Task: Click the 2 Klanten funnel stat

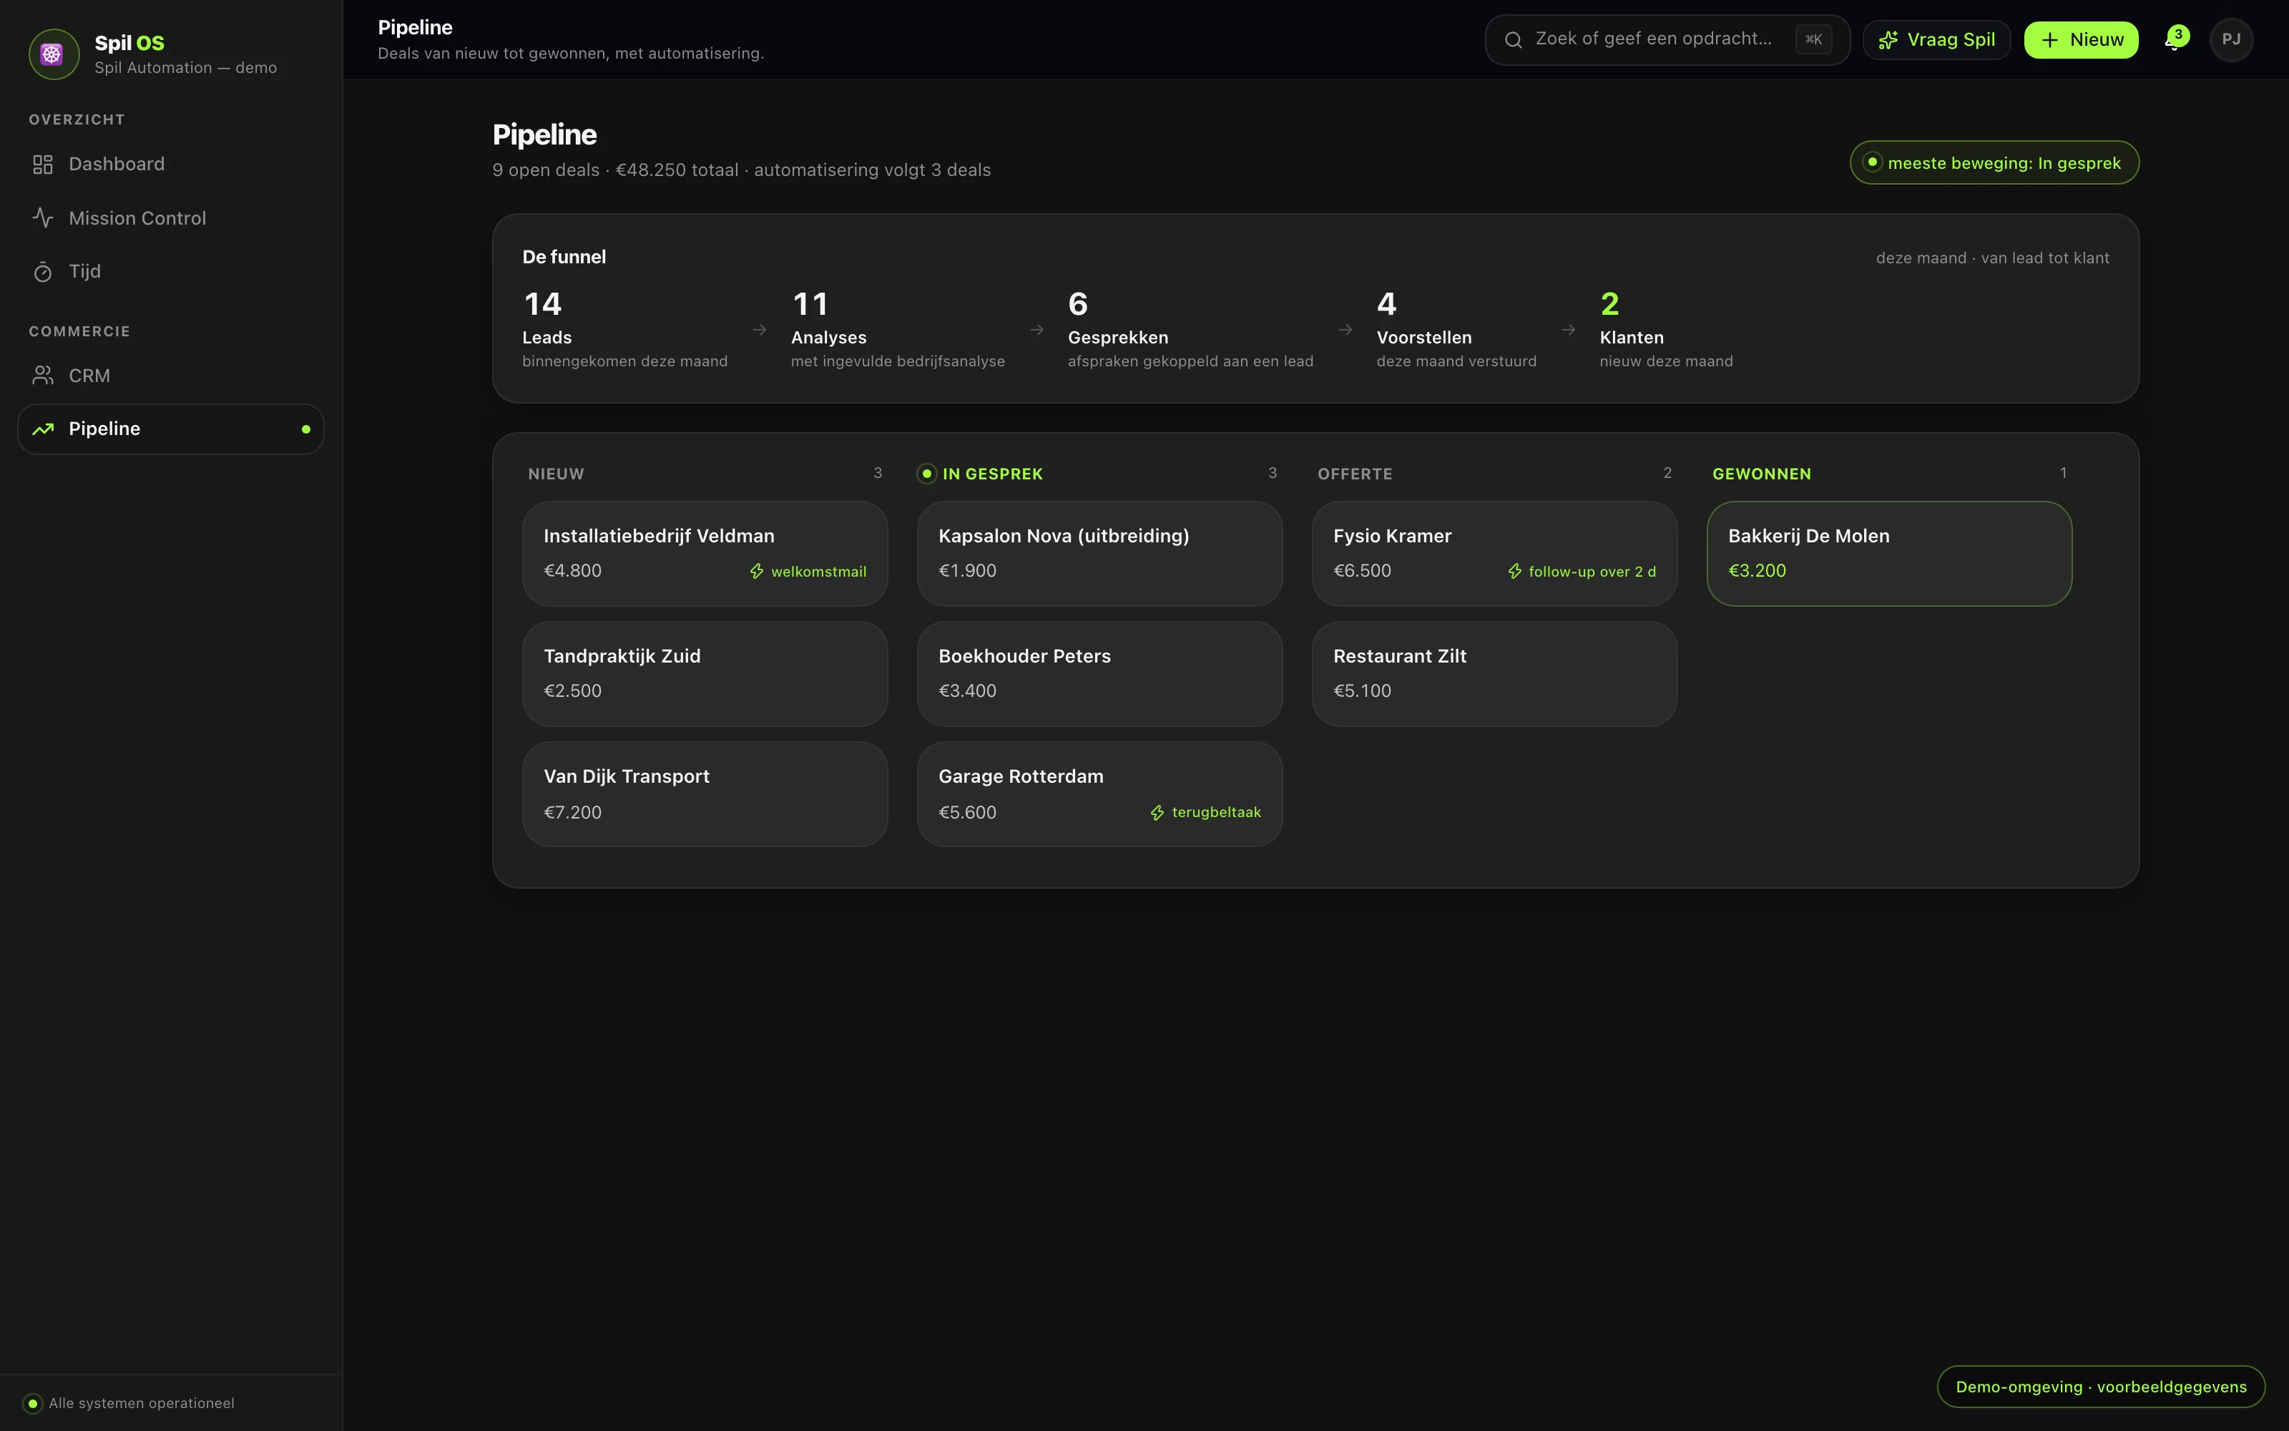Action: (1666, 329)
